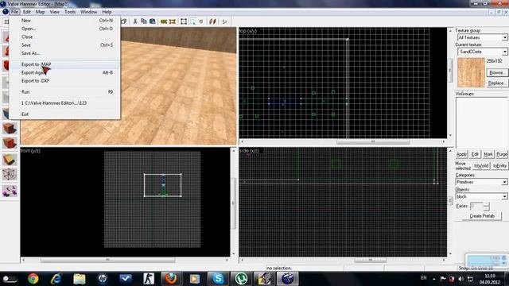
Task: Click the VisGroups Edit button
Action: tap(475, 154)
